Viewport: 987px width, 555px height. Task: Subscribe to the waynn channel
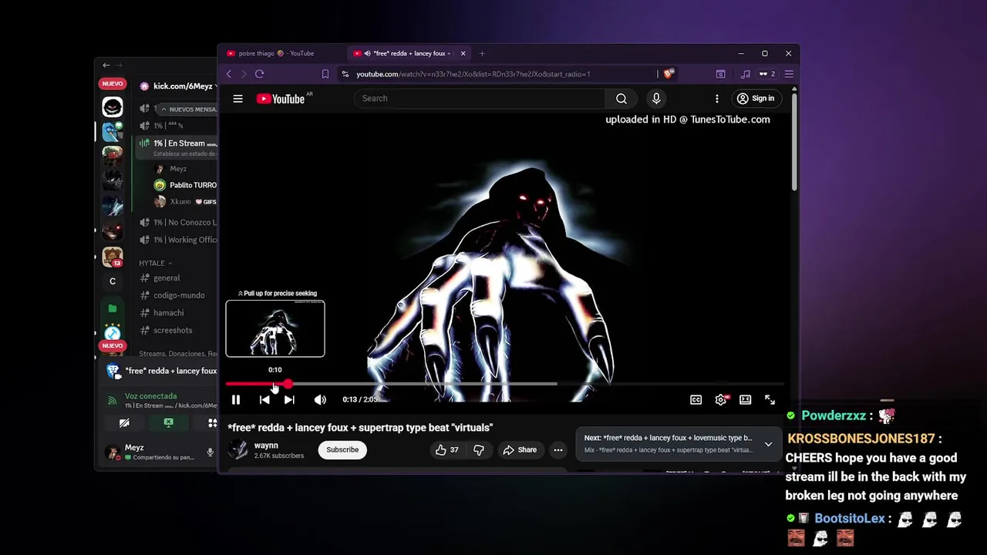[x=342, y=450]
